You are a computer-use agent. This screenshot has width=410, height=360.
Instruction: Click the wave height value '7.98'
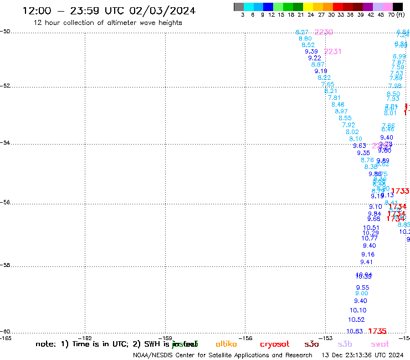point(395,86)
